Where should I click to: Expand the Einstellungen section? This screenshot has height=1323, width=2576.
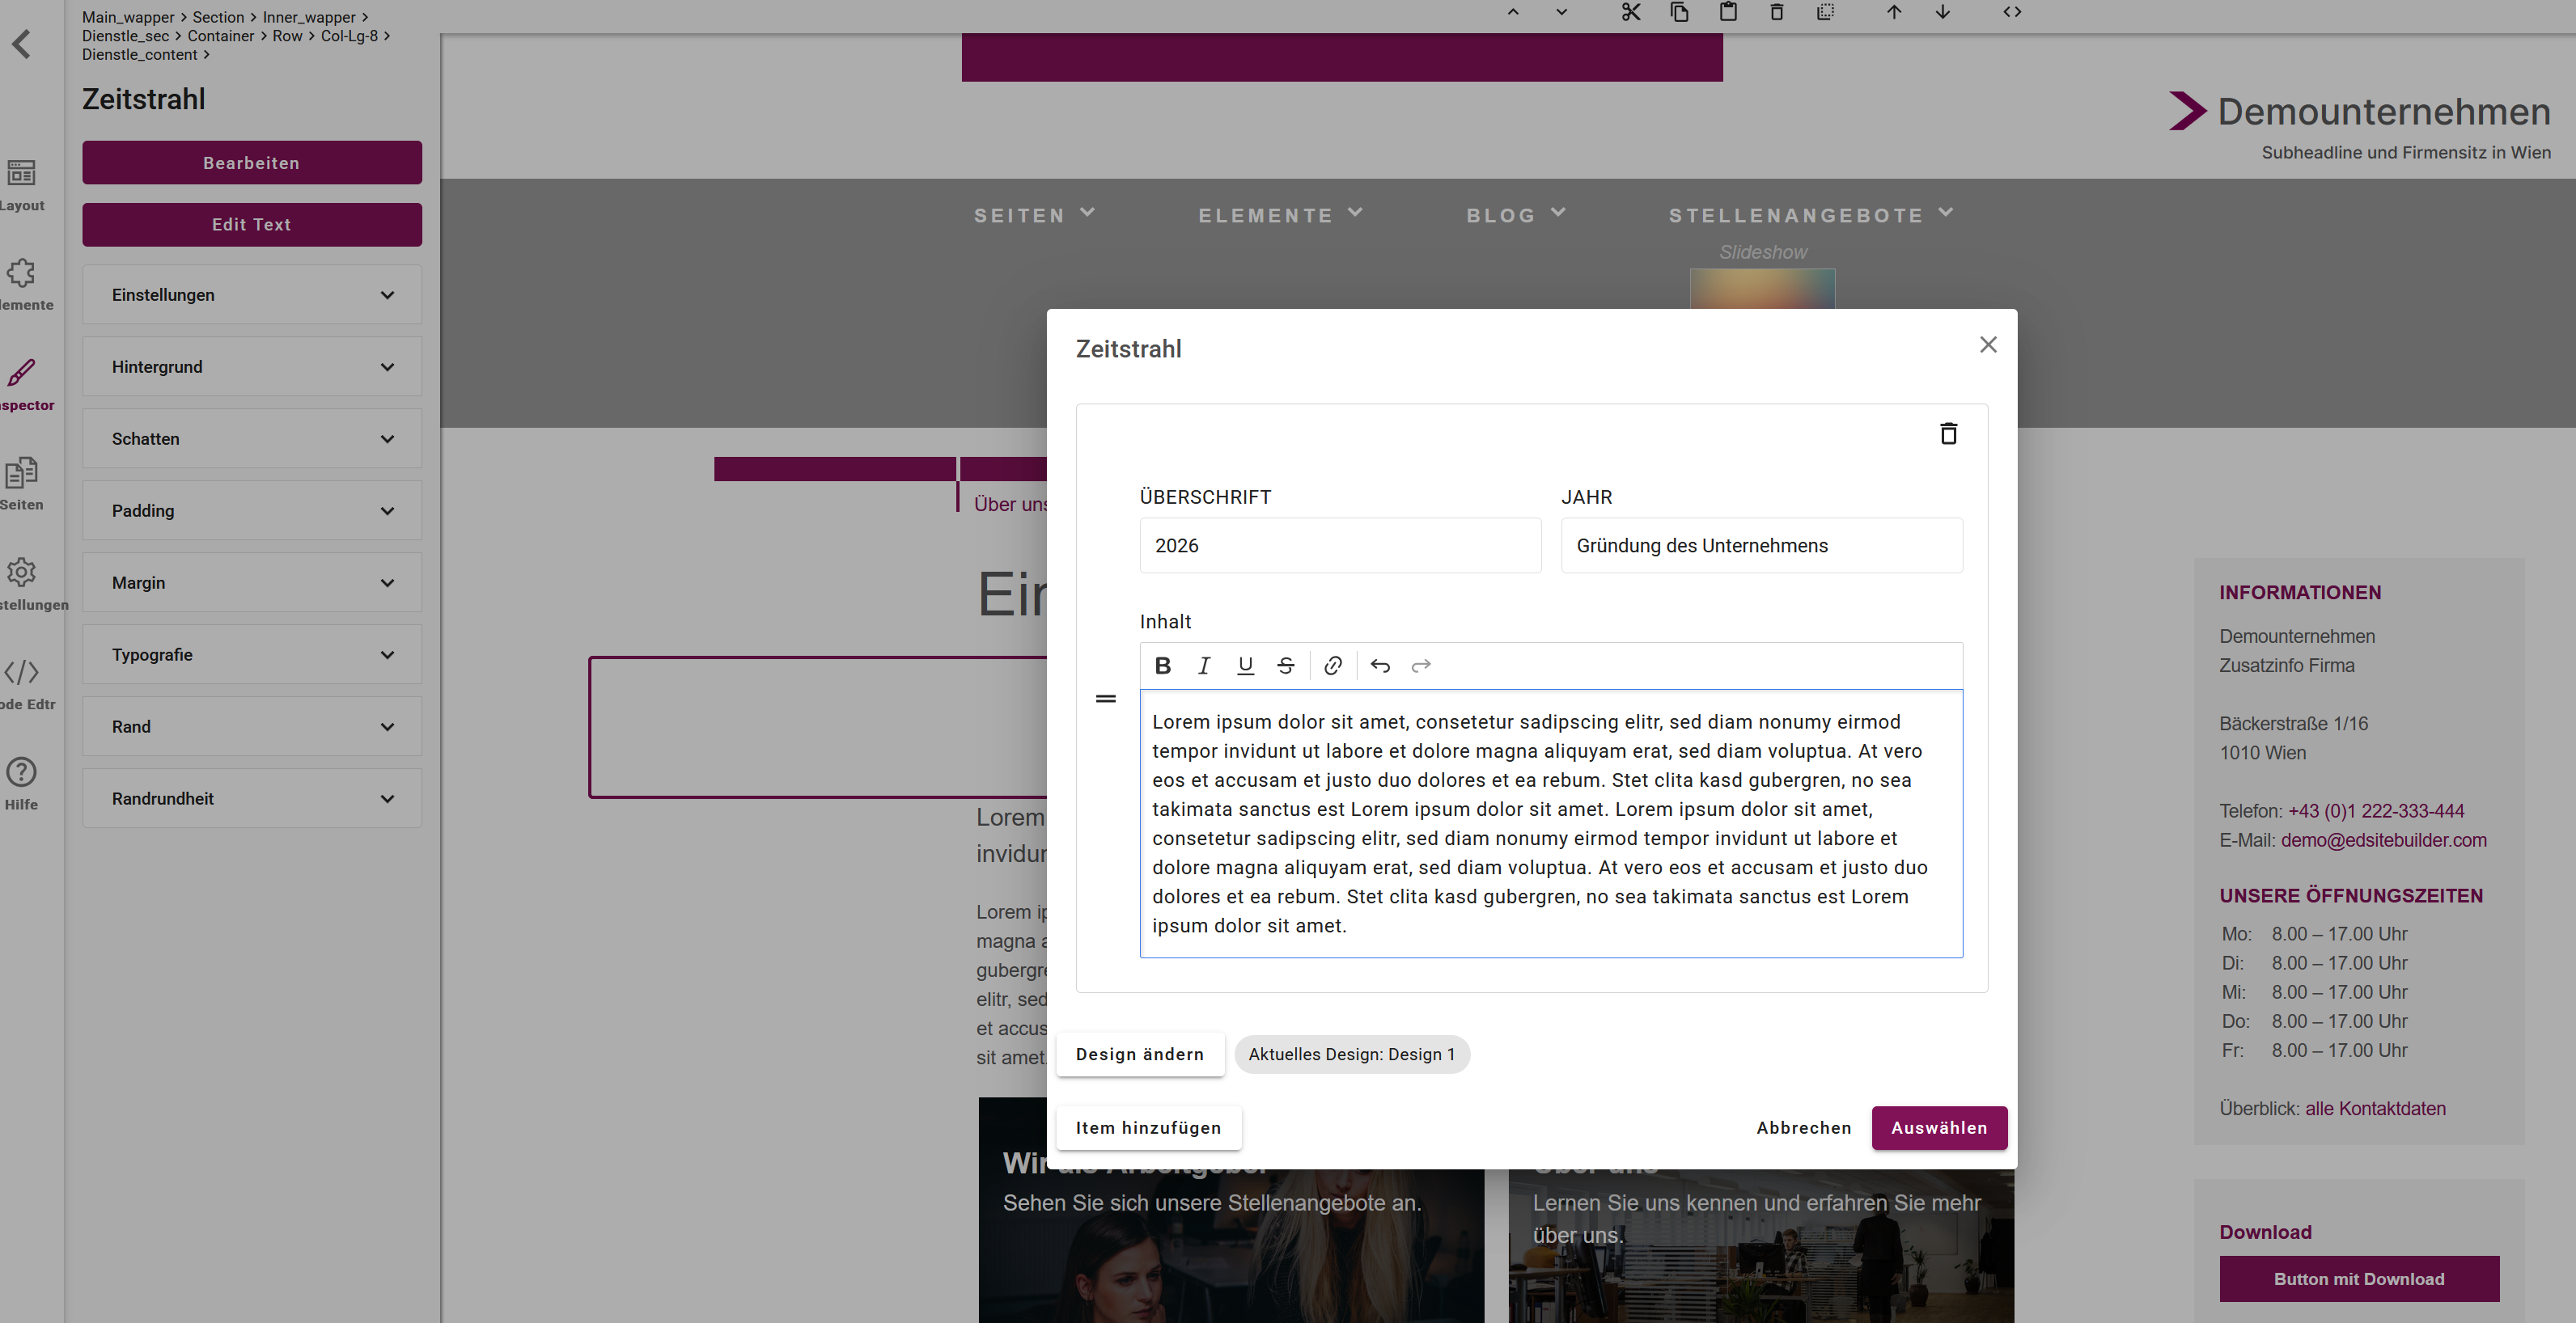coord(252,295)
